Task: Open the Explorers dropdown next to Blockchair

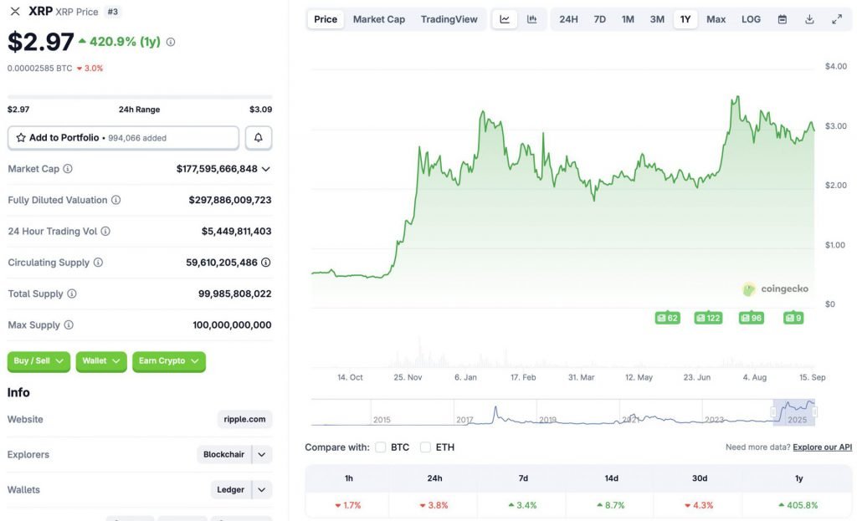Action: (261, 454)
